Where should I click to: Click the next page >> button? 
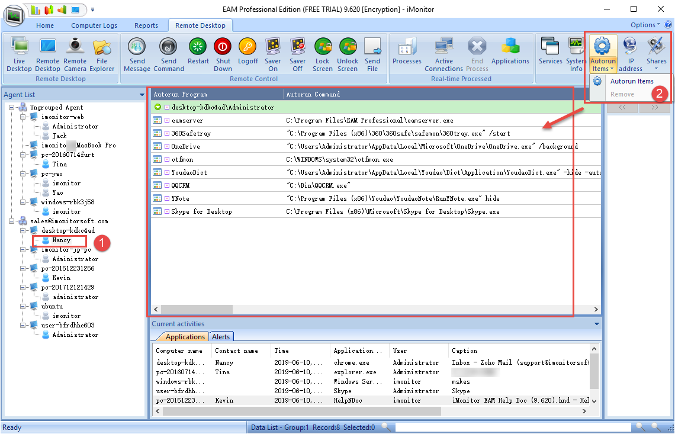(x=654, y=107)
